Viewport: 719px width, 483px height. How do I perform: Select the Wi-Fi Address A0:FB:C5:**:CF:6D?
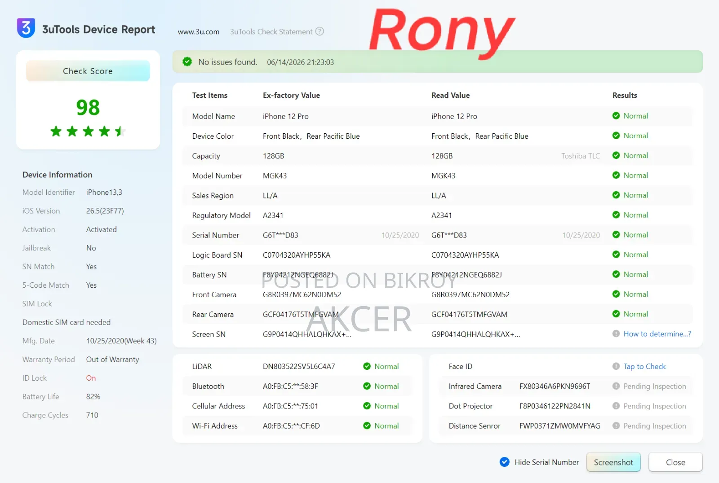[x=291, y=426]
